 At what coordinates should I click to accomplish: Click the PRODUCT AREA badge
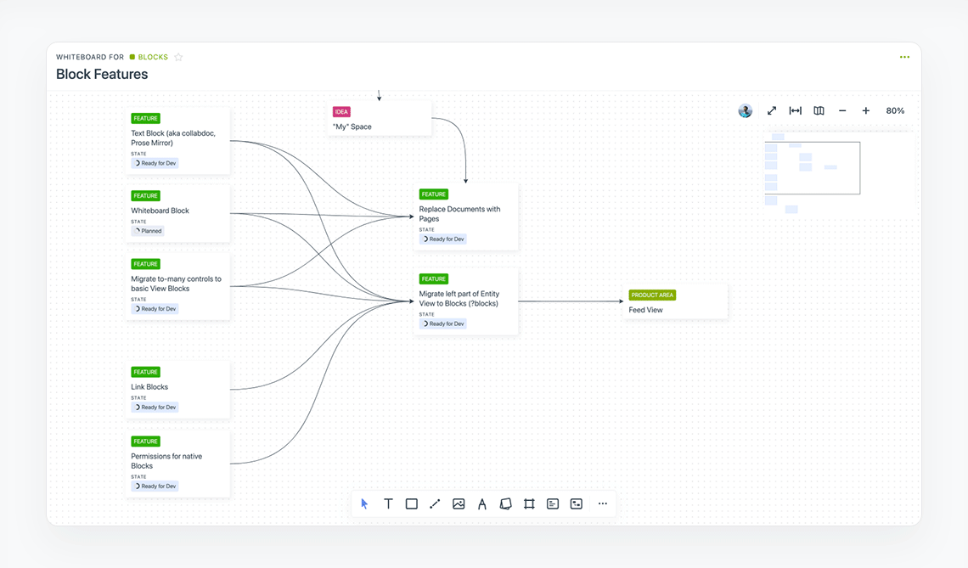(x=652, y=295)
